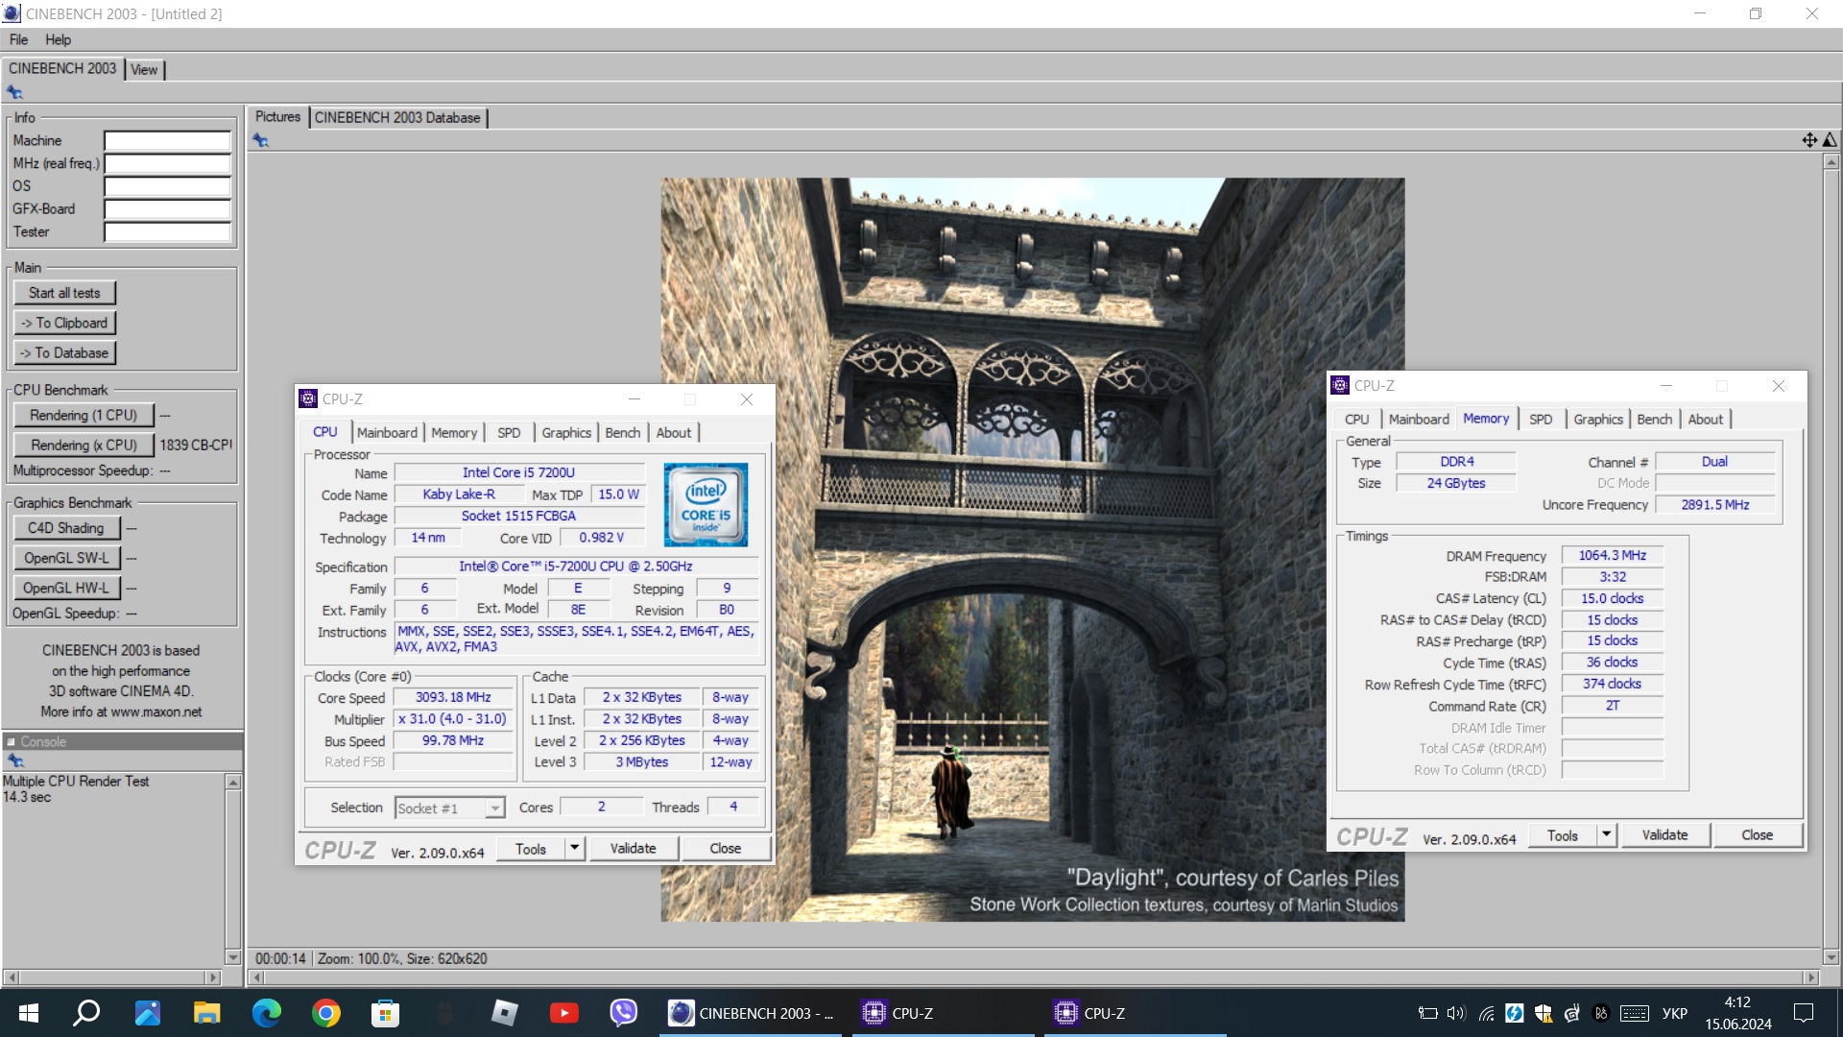The image size is (1843, 1037).
Task: Click the pin icon in the Console panel
Action: click(14, 760)
